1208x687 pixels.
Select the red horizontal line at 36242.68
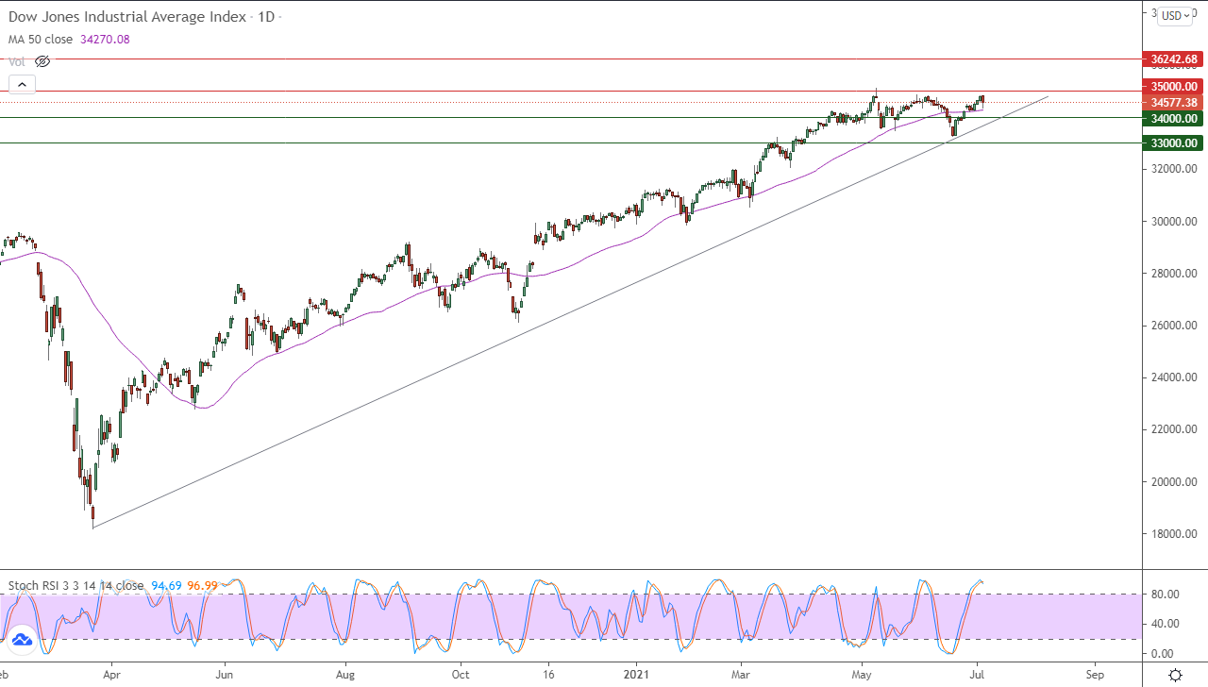point(570,59)
